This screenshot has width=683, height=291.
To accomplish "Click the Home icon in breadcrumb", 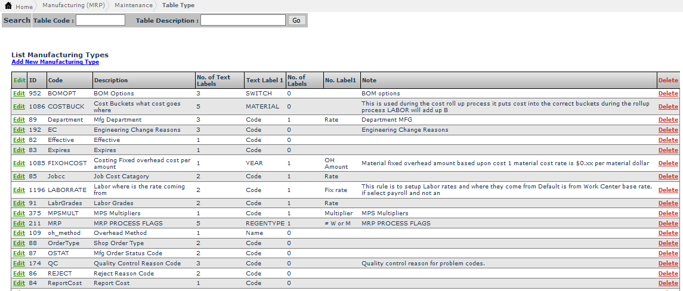I will click(8, 6).
